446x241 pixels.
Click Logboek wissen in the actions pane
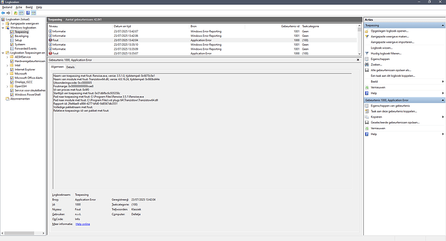tap(381, 48)
